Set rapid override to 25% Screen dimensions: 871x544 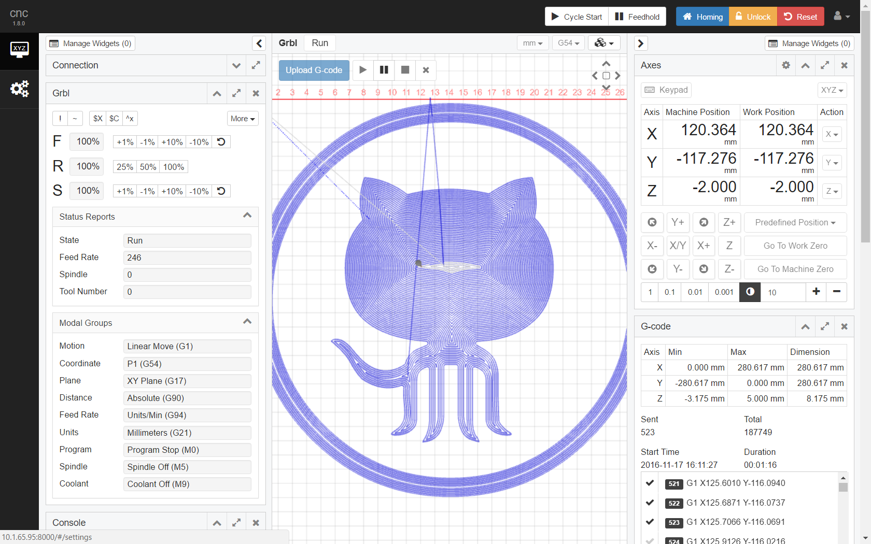coord(125,167)
